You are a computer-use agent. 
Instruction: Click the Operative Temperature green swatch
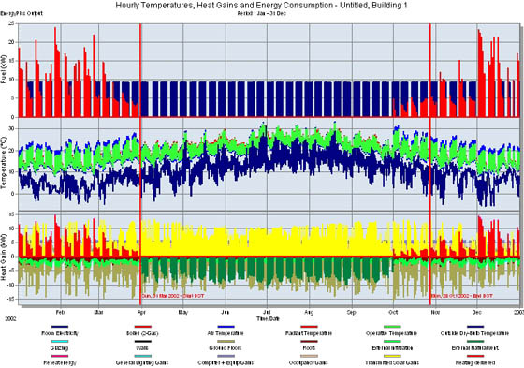pyautogui.click(x=392, y=327)
